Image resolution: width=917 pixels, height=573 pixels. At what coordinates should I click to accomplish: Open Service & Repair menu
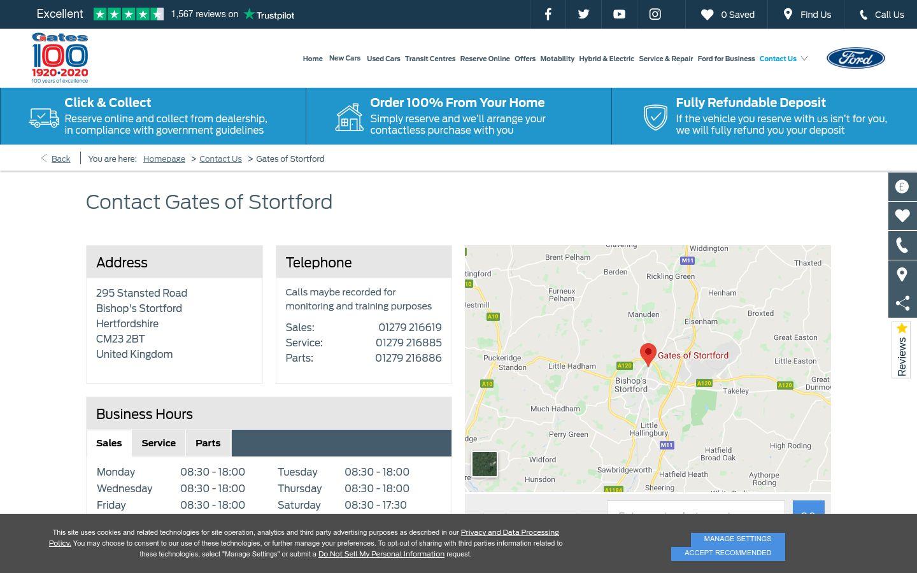(665, 59)
